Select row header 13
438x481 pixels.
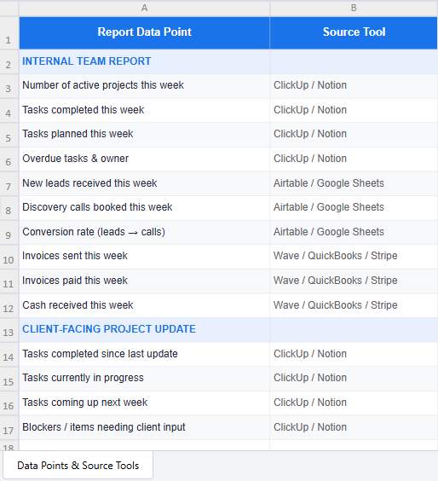pos(9,329)
